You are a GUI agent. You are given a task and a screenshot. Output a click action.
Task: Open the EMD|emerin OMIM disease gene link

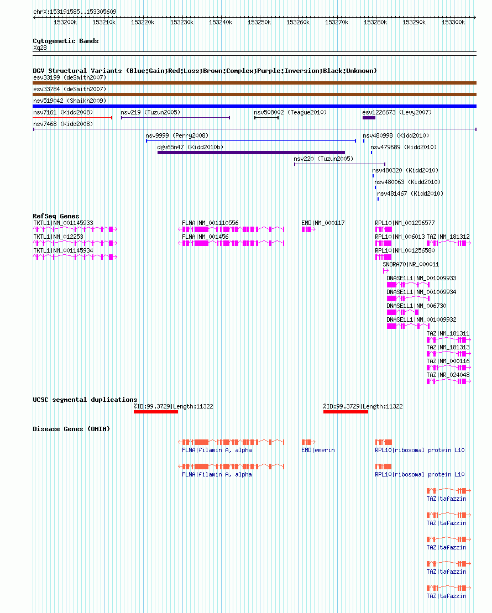[x=318, y=450]
